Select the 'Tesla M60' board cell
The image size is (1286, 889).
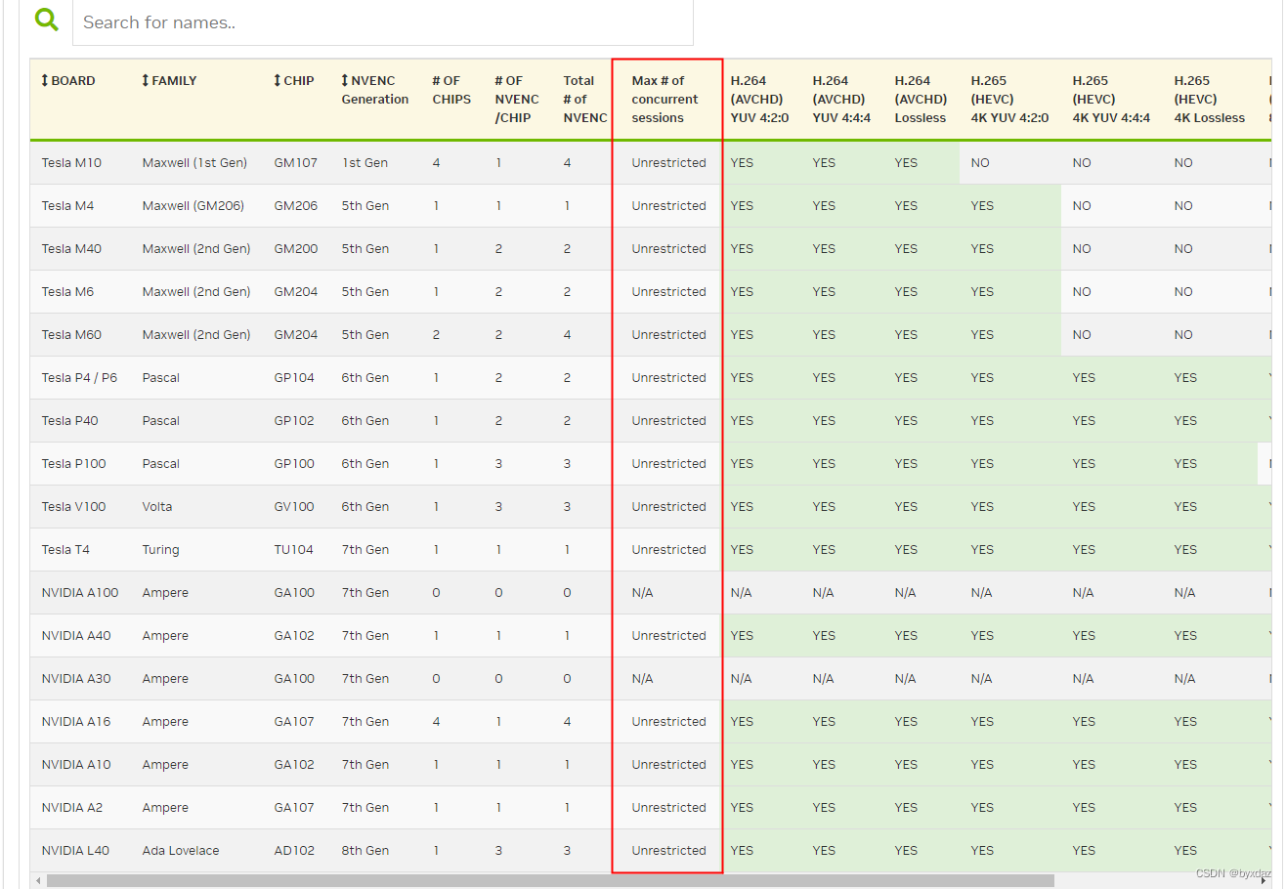pos(71,335)
